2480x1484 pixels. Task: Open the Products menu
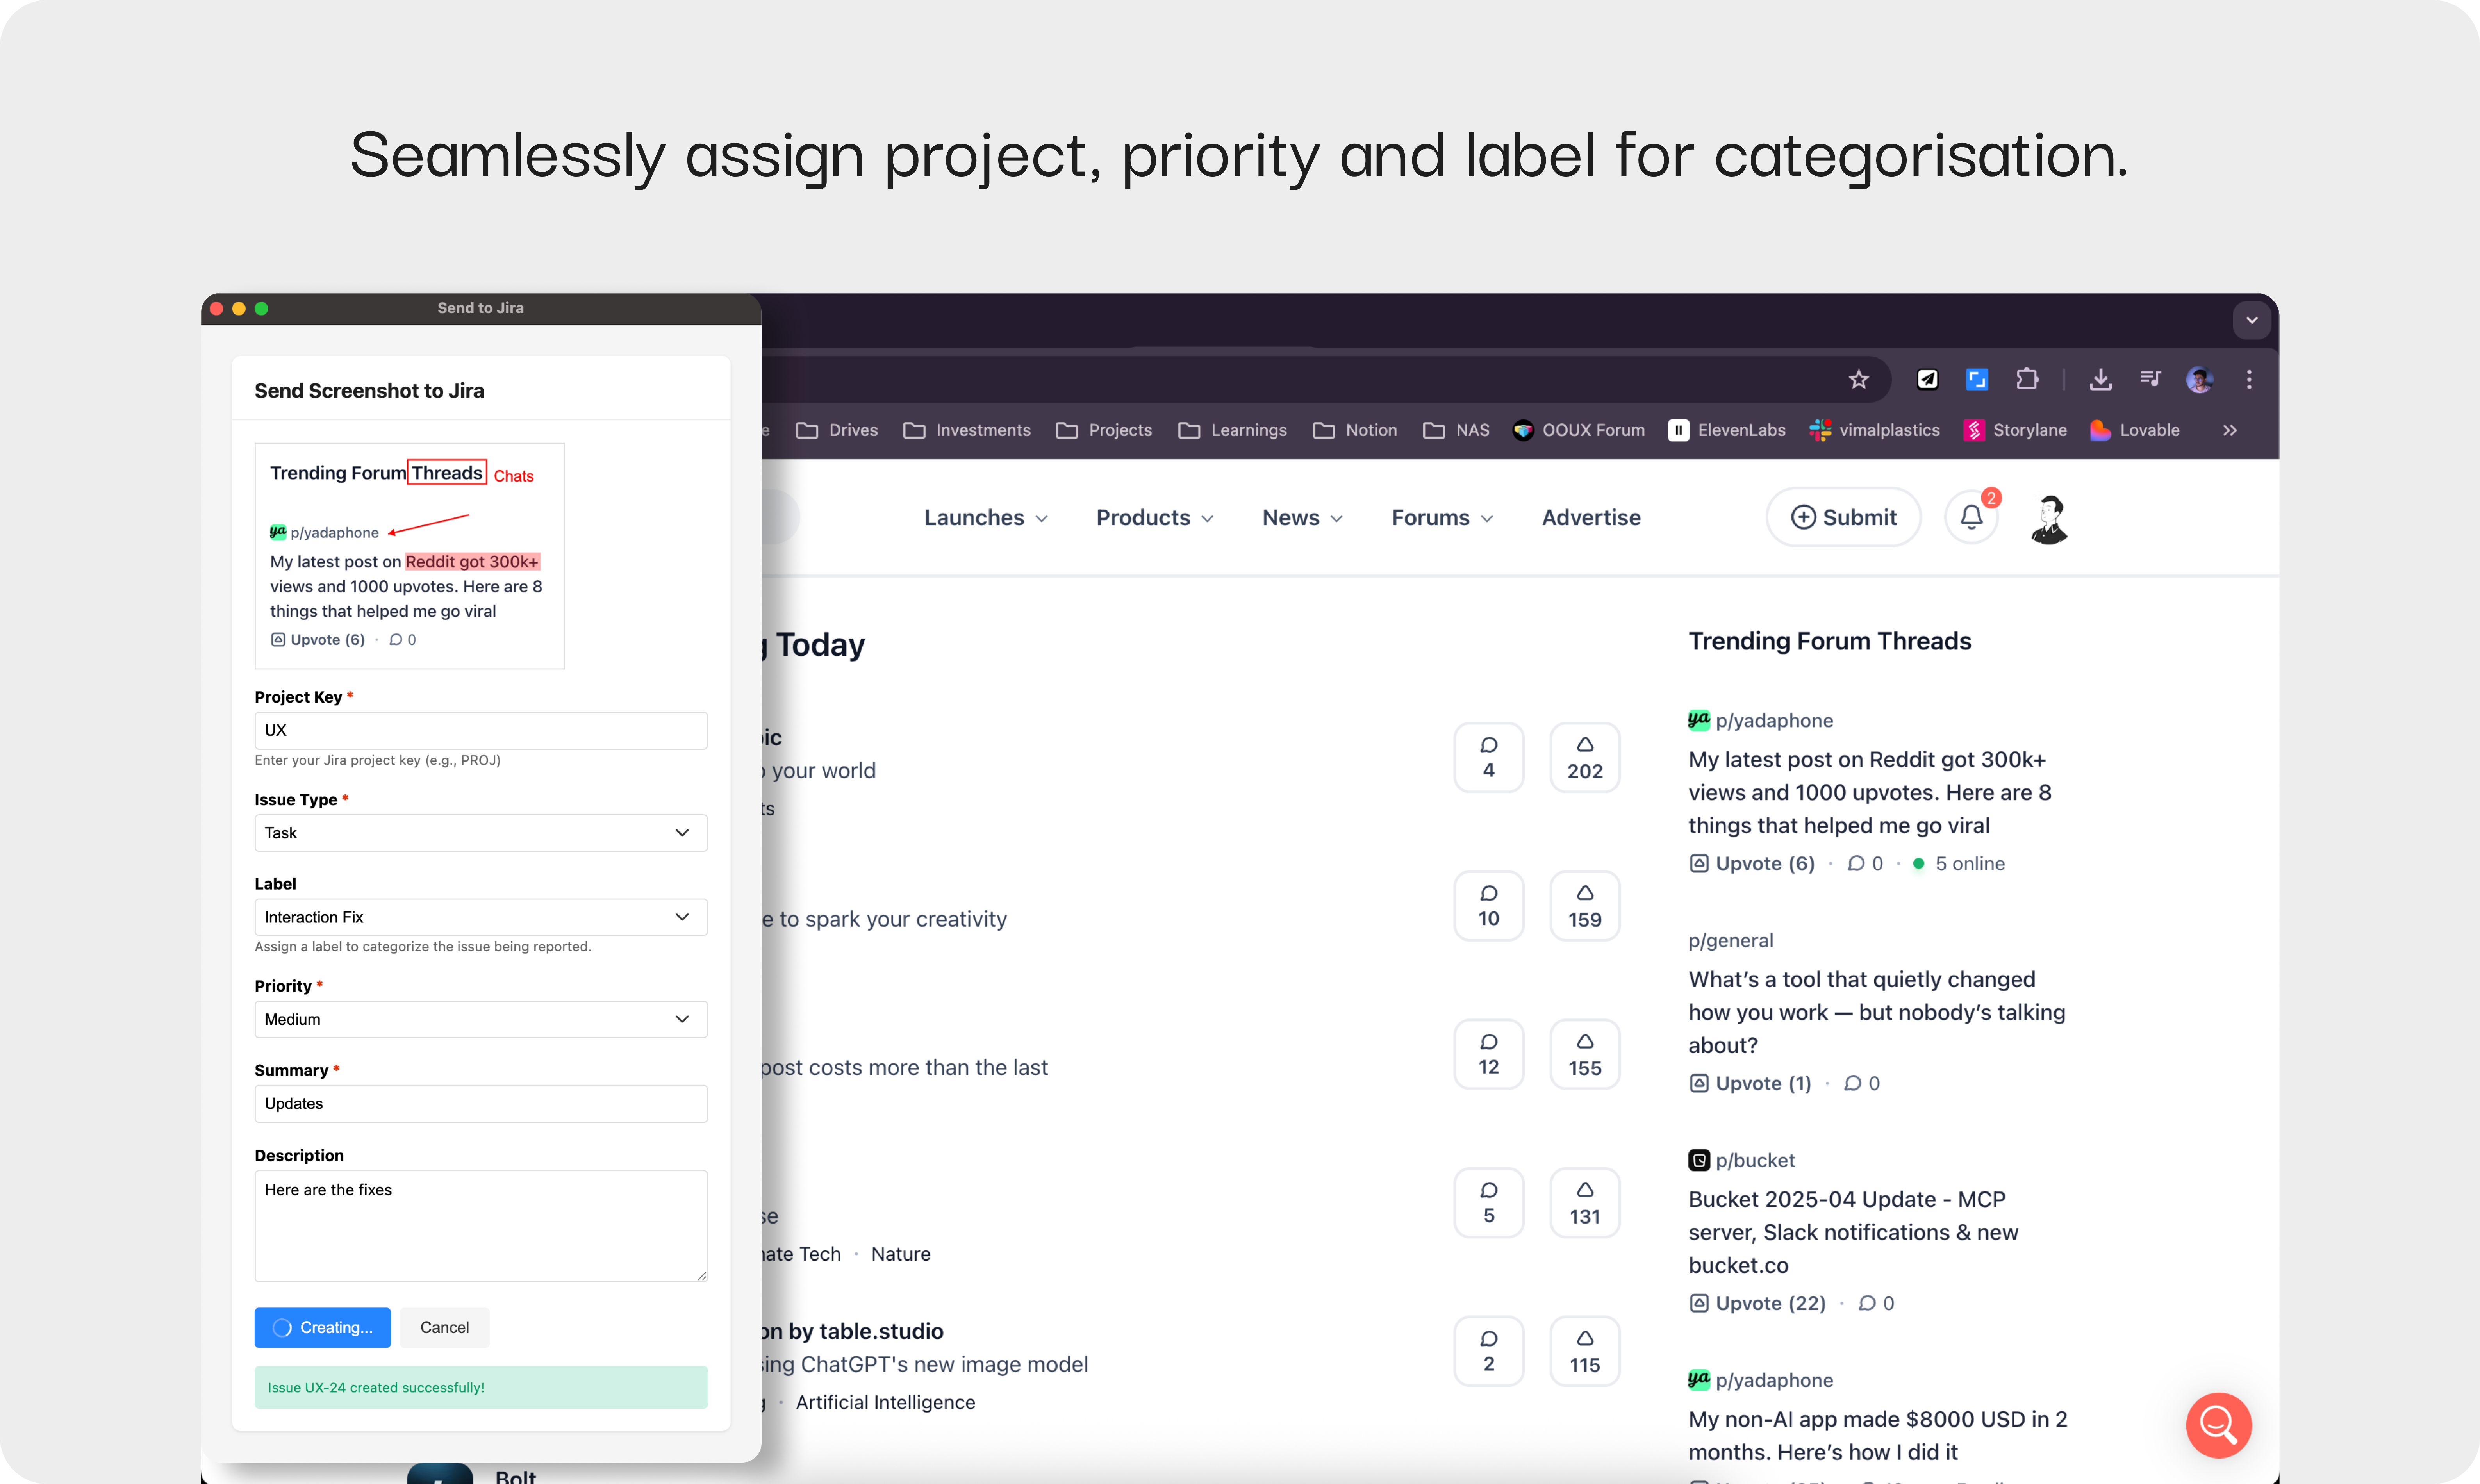click(1154, 518)
